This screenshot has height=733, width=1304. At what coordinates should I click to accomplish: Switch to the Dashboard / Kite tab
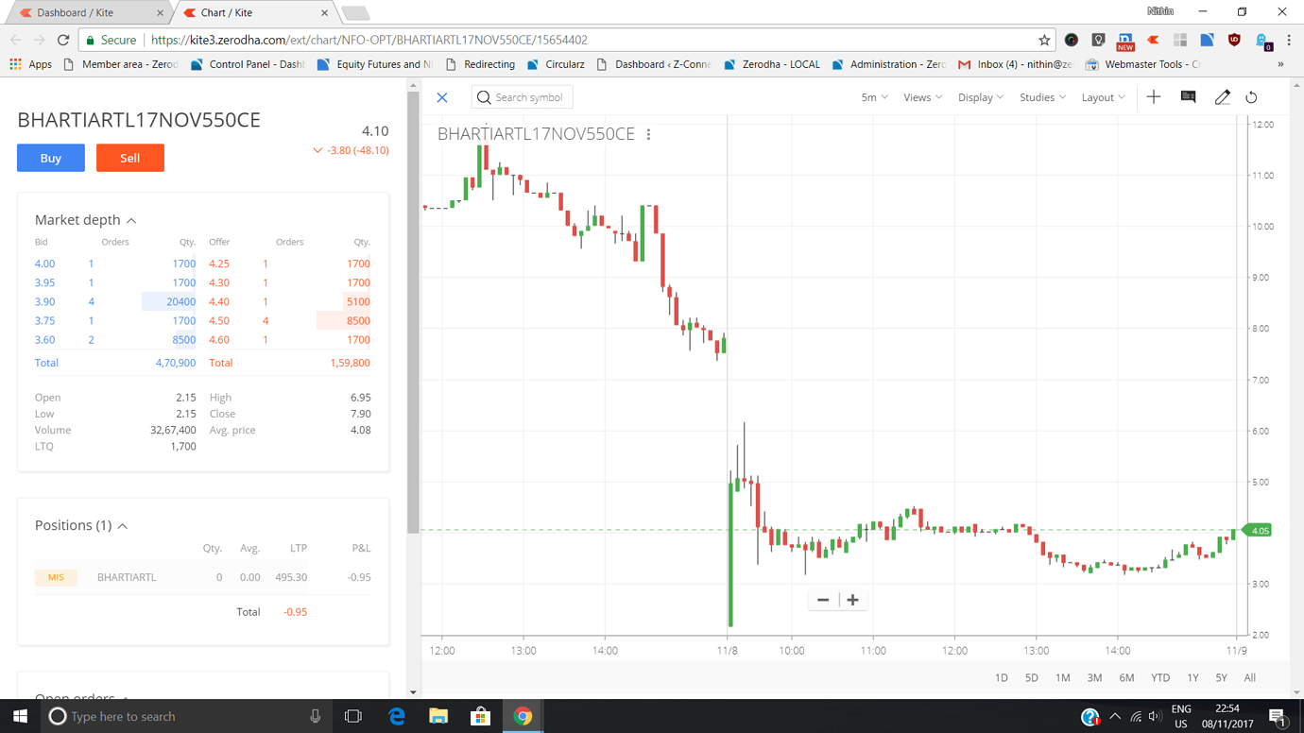pyautogui.click(x=76, y=14)
